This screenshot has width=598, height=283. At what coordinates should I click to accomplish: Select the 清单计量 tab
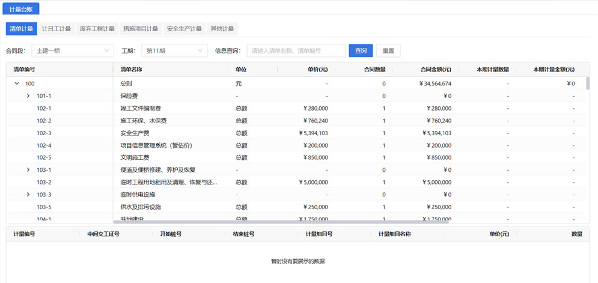click(21, 29)
